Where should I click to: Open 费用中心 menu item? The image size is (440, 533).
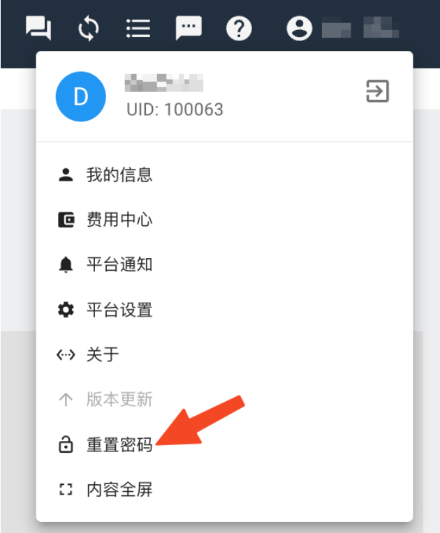point(225,220)
